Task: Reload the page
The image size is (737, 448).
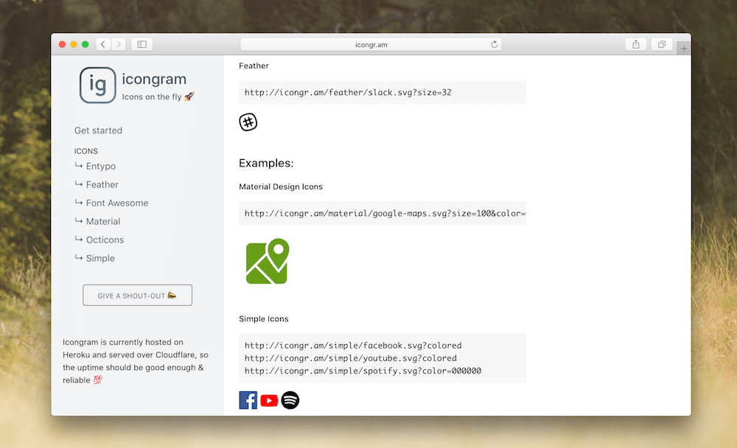Action: [x=495, y=44]
